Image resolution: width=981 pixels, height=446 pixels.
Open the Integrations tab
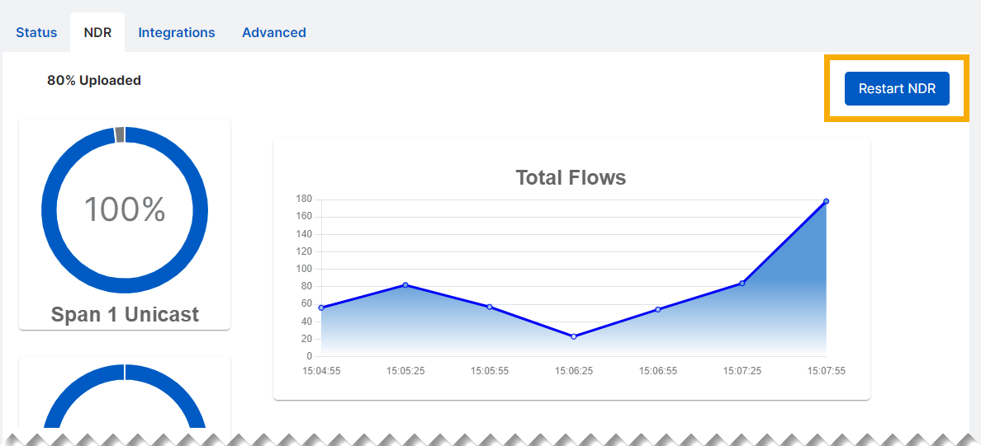tap(177, 33)
